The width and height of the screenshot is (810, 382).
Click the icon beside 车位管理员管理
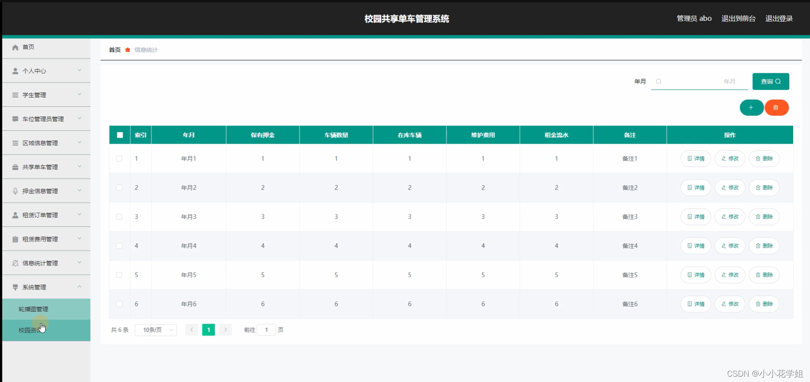[x=16, y=119]
